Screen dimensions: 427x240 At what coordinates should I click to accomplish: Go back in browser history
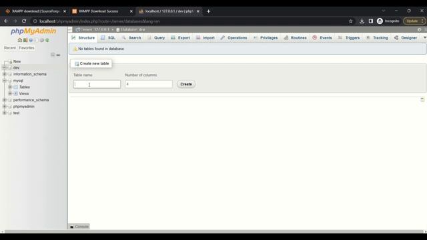coord(6,21)
